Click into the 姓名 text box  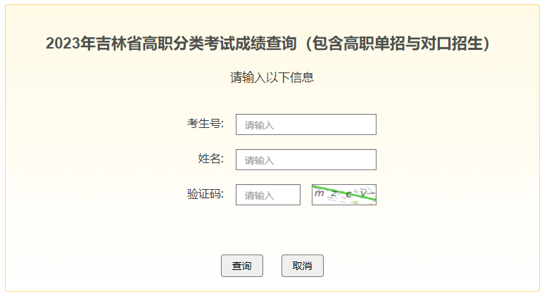point(306,160)
